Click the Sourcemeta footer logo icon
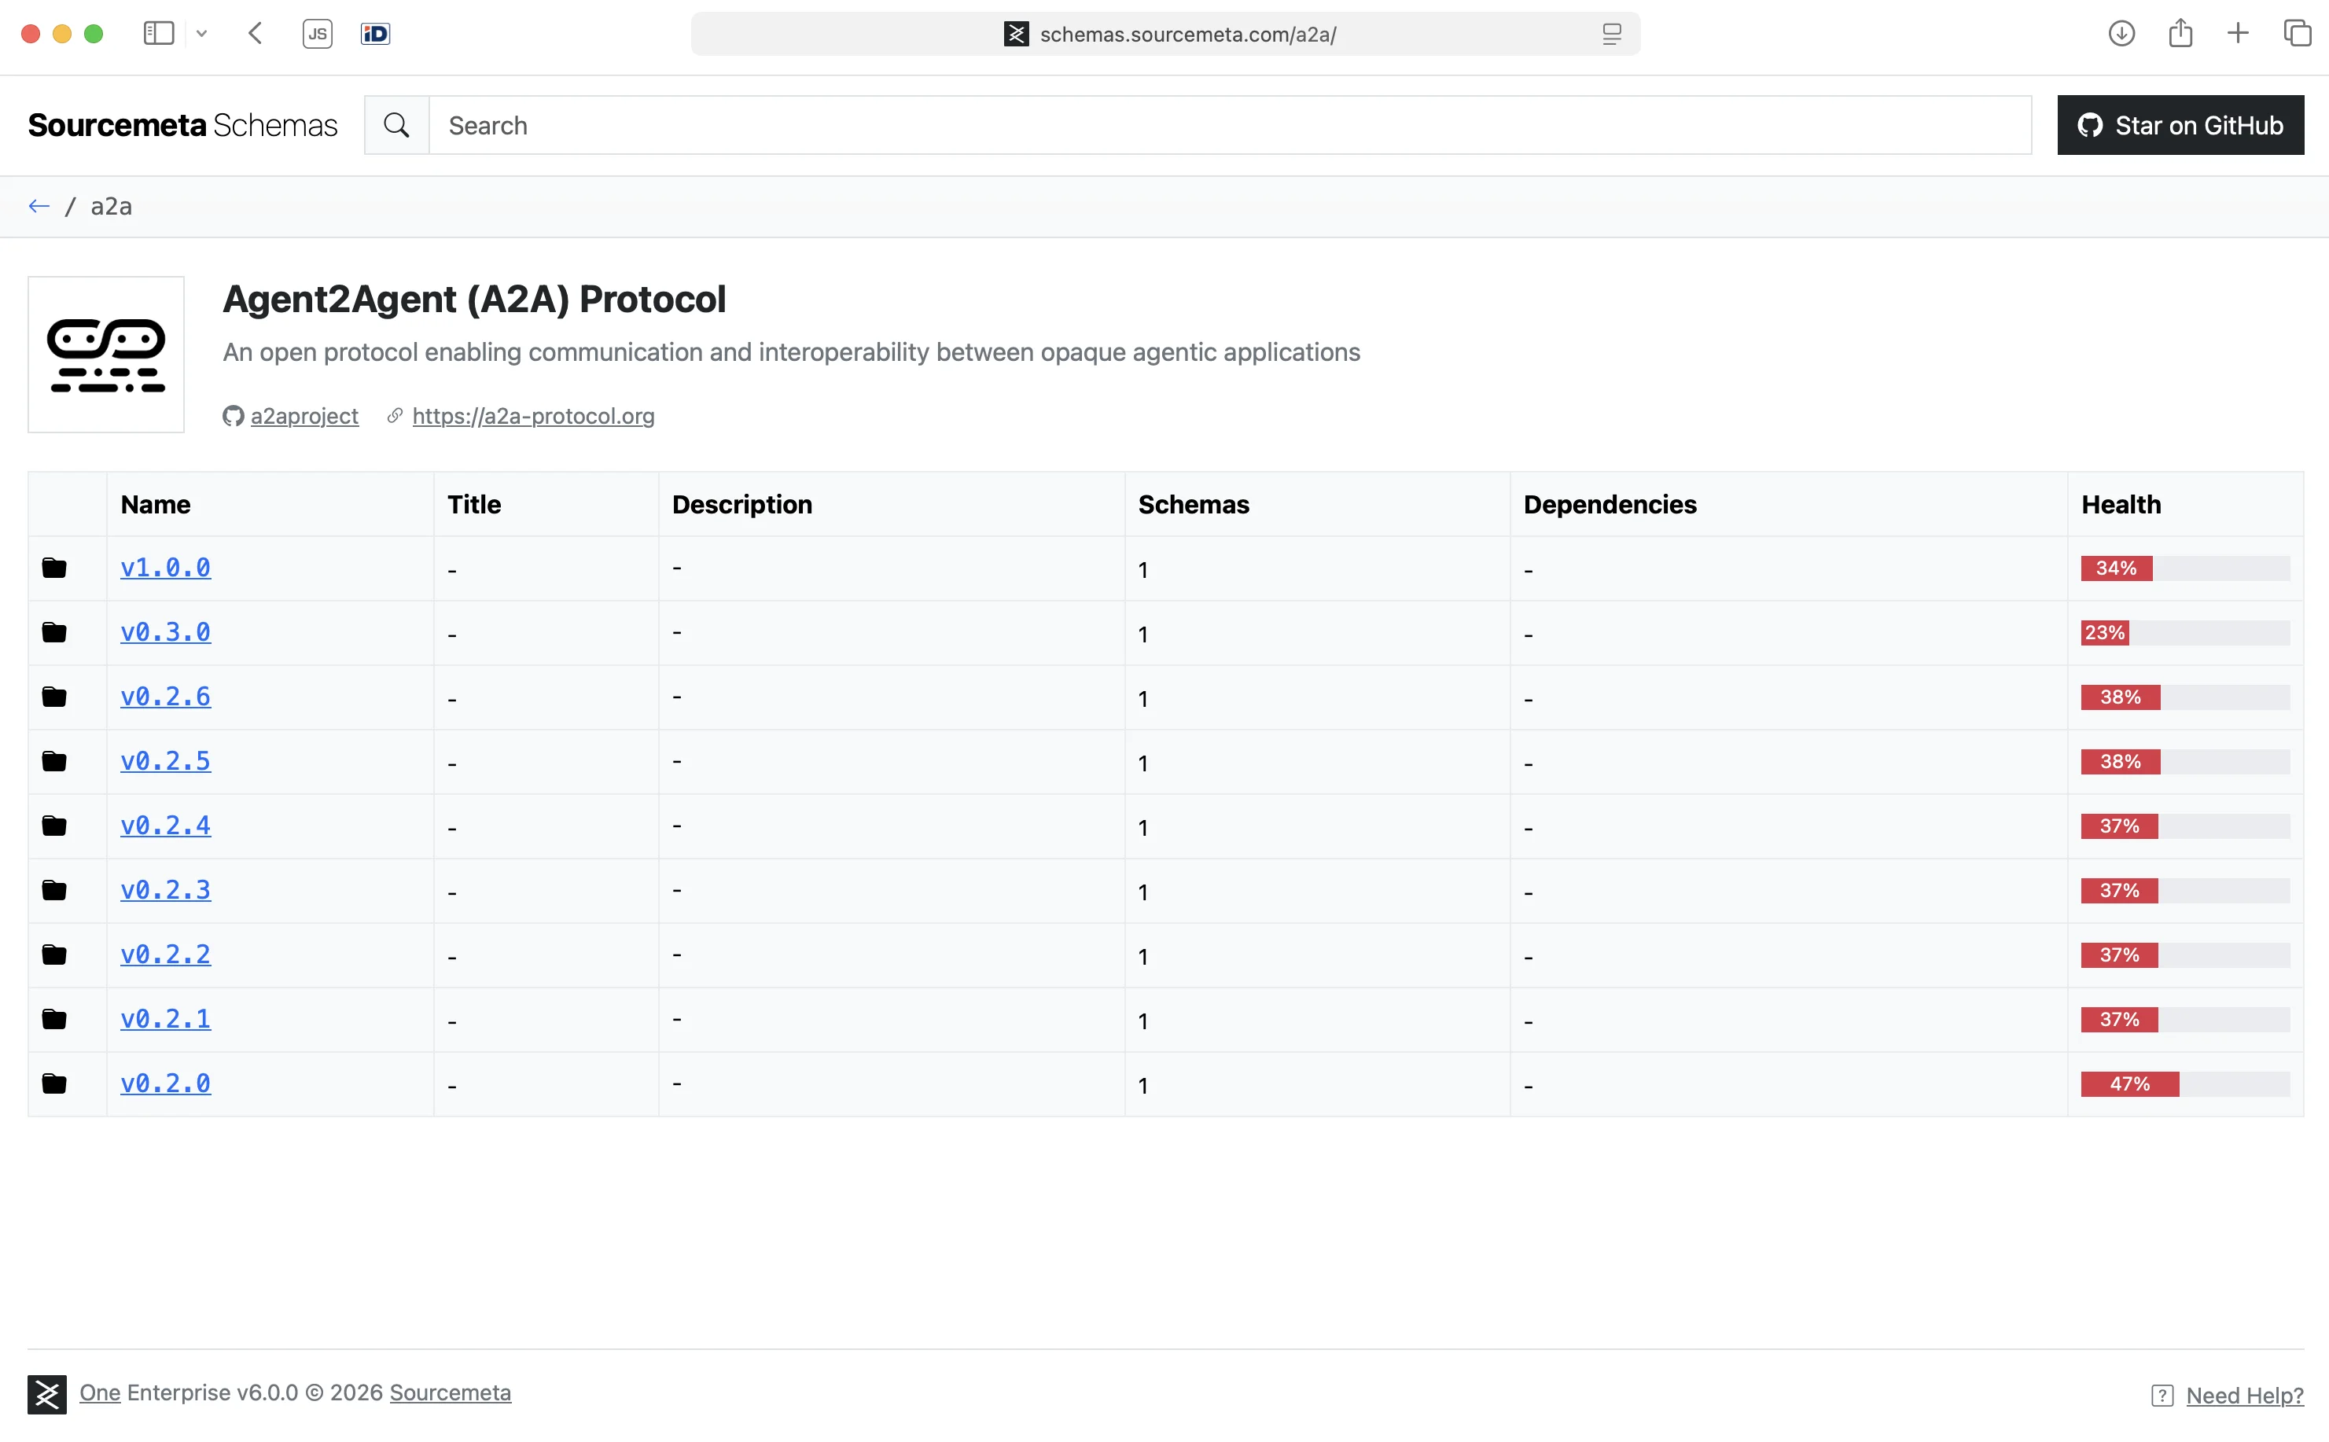The image size is (2329, 1442). click(46, 1394)
